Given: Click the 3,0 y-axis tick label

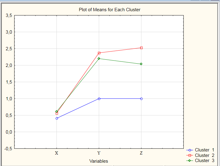Looking at the screenshot, I should 9,32.
